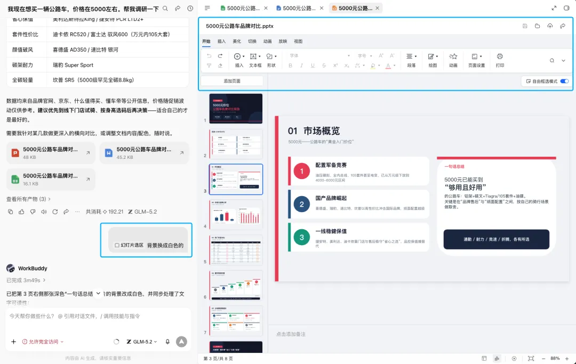Open the file list hamburger menu
The width and height of the screenshot is (576, 364).
click(x=207, y=8)
